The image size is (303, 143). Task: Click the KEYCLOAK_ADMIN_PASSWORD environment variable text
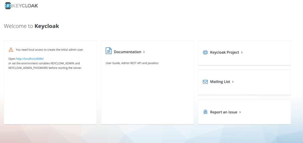click(x=28, y=68)
